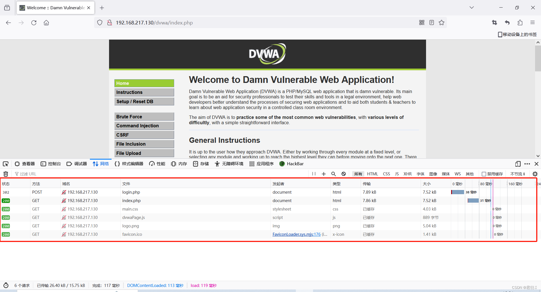Filter requests by 图像
Viewport: 541px width, 292px height.
[433, 174]
